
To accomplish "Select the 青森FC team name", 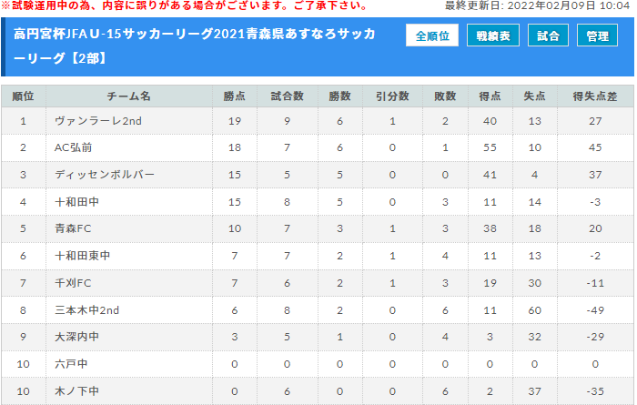I will pyautogui.click(x=73, y=228).
